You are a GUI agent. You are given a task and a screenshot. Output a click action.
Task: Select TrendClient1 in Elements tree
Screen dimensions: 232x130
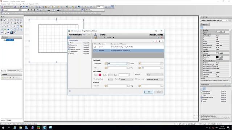(x=10, y=40)
